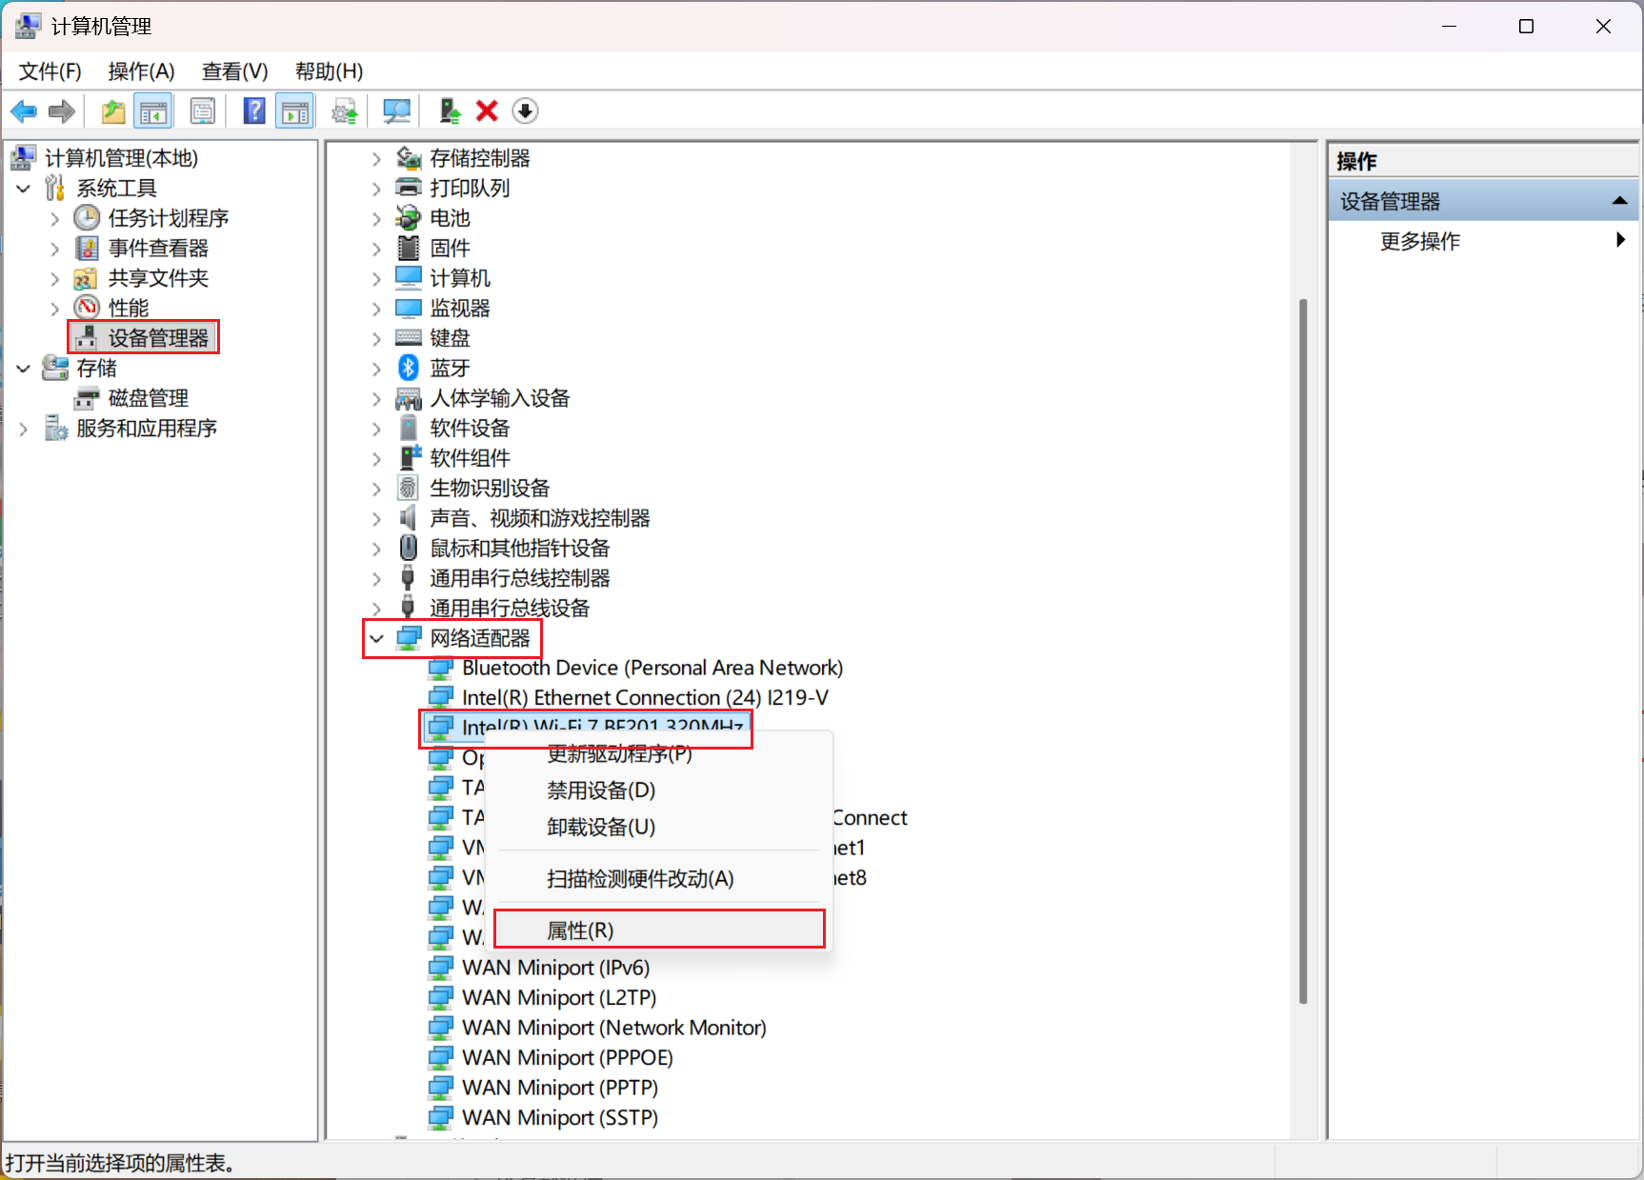
Task: Open 更多操作 in the actions pane
Action: 1419,241
